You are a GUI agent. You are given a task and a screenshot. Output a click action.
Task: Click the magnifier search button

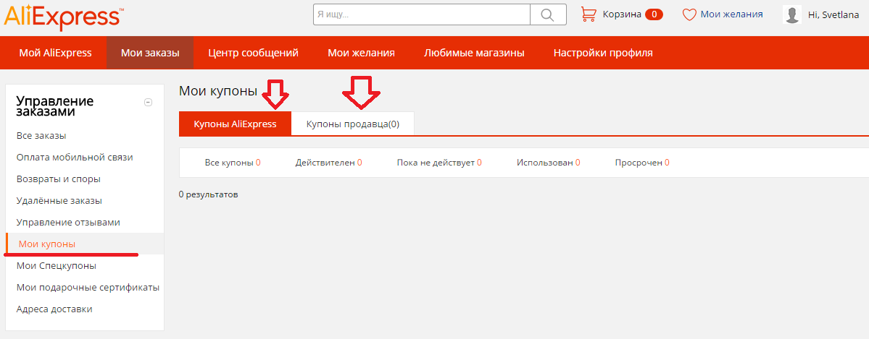(x=547, y=14)
